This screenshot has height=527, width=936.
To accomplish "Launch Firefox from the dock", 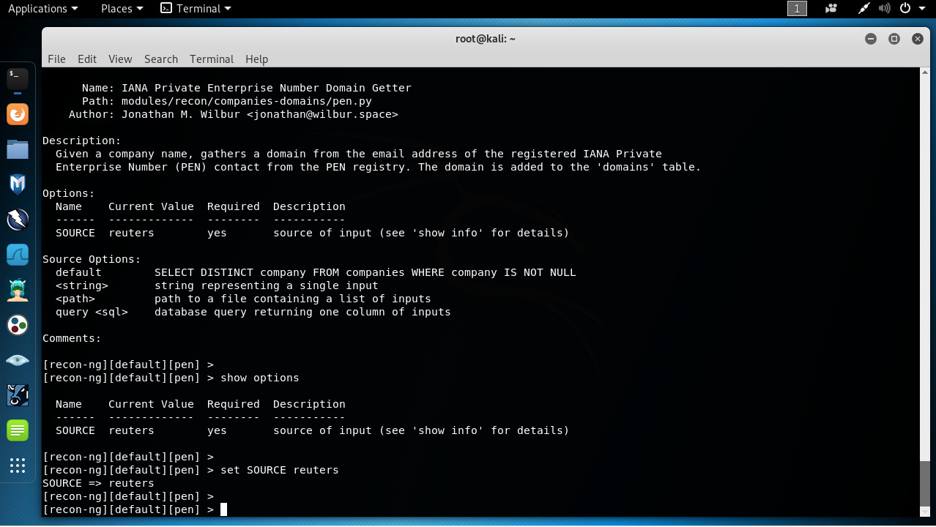I will (18, 114).
